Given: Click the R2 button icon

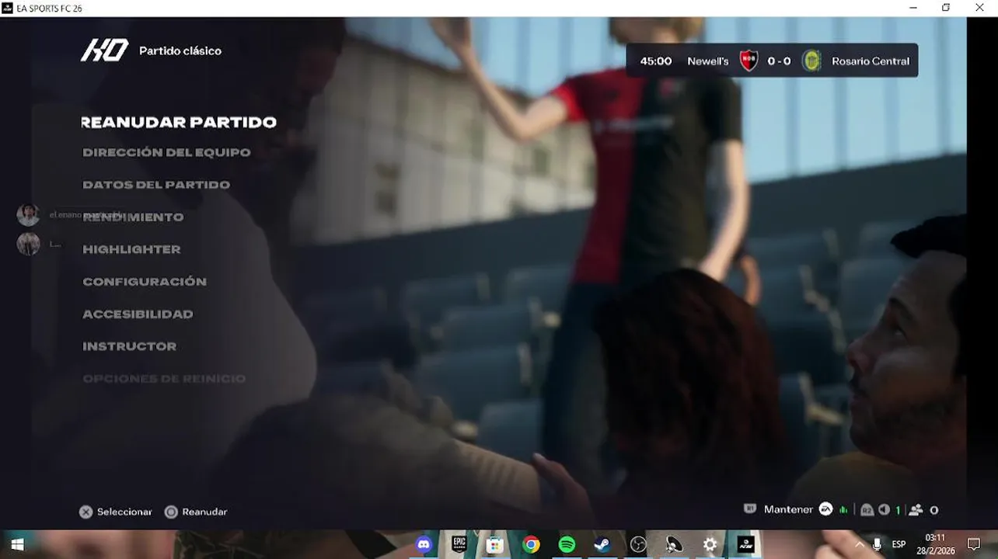Looking at the screenshot, I should [x=867, y=510].
